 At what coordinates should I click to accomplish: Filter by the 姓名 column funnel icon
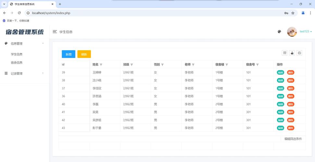[101, 65]
